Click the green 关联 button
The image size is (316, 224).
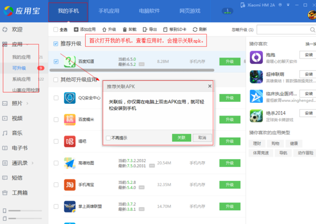pos(181,138)
